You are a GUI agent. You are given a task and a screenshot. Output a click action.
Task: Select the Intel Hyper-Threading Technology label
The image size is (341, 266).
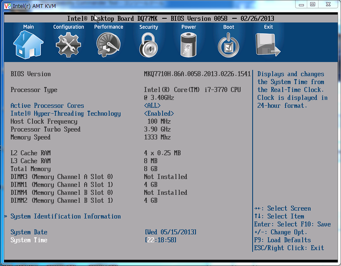pyautogui.click(x=65, y=114)
